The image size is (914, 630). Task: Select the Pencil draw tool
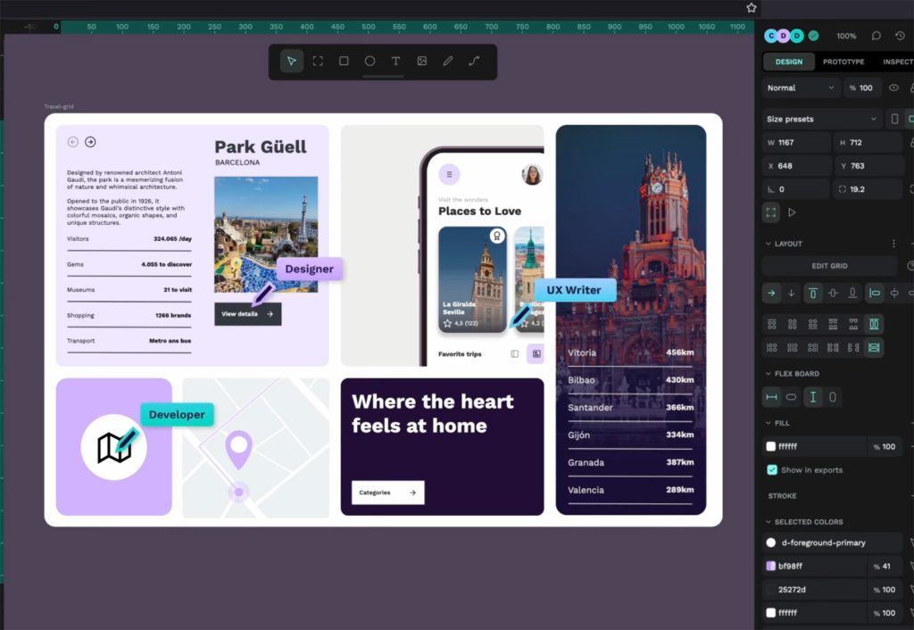448,62
